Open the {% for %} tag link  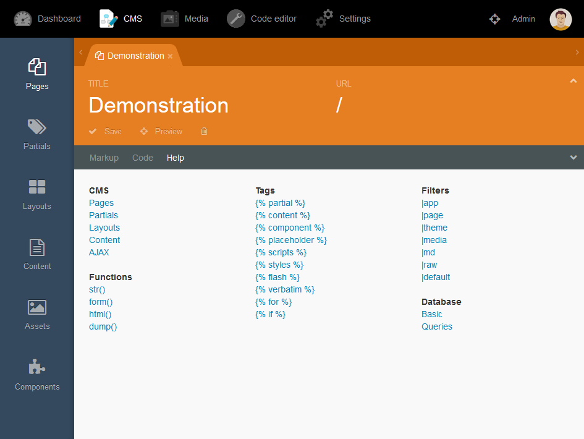(273, 302)
